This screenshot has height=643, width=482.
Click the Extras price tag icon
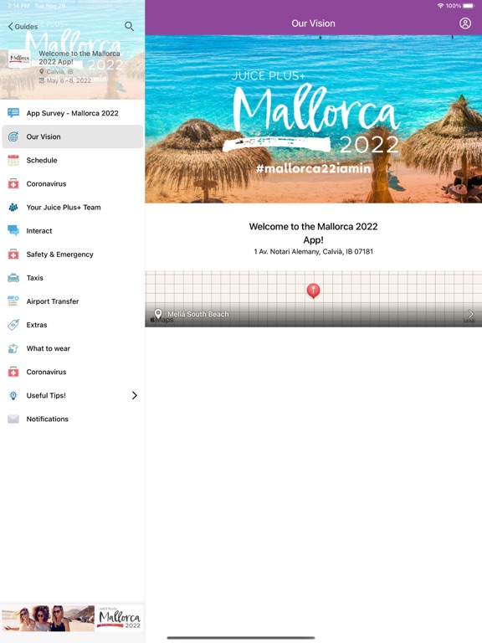point(13,325)
